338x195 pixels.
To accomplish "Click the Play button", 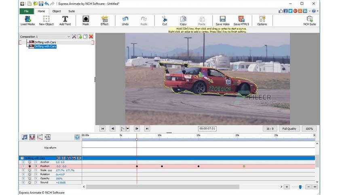I will coord(123,129).
